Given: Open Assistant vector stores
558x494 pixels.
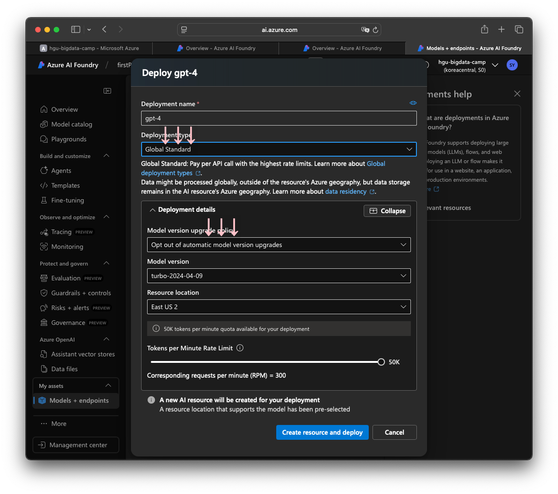Looking at the screenshot, I should (77, 354).
